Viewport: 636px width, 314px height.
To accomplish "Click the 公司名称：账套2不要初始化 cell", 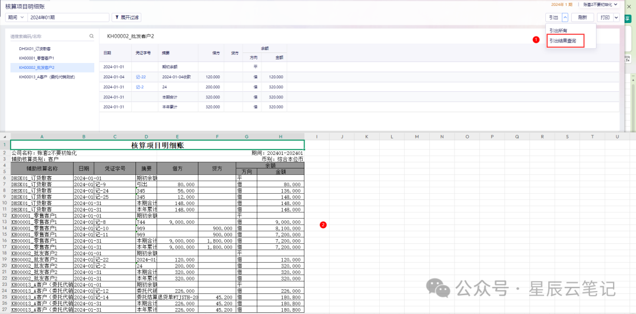I will click(x=44, y=153).
